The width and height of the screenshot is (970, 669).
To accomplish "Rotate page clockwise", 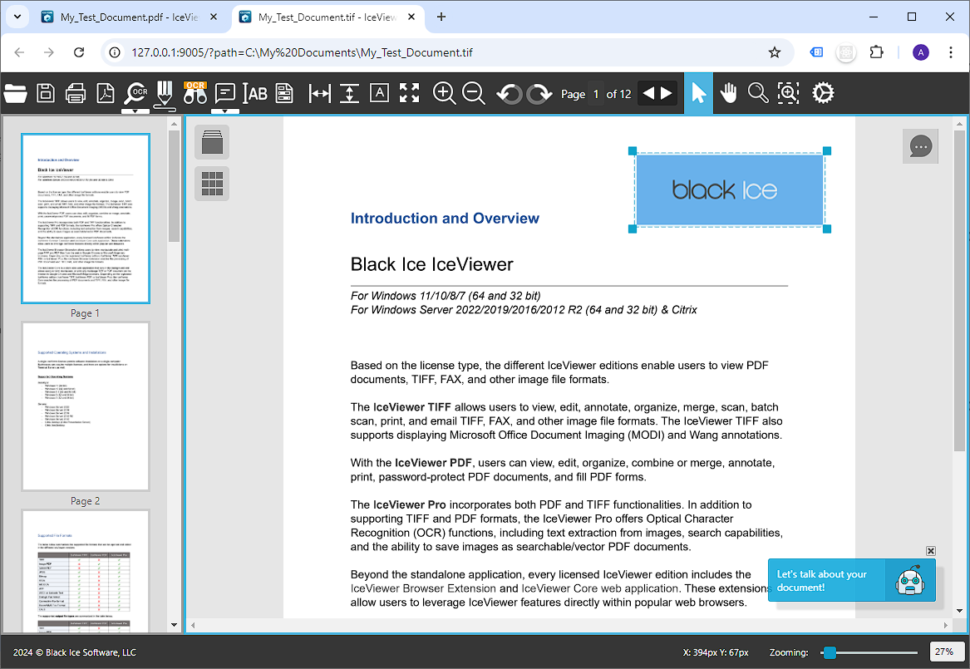I will click(539, 94).
